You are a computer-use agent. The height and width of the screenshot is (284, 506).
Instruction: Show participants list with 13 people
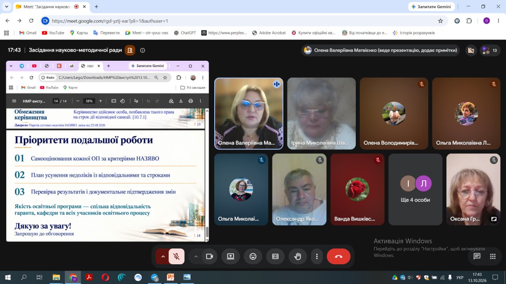pyautogui.click(x=489, y=50)
